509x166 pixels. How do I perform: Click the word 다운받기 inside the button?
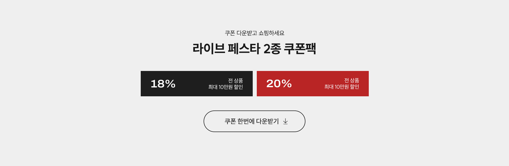(x=267, y=121)
